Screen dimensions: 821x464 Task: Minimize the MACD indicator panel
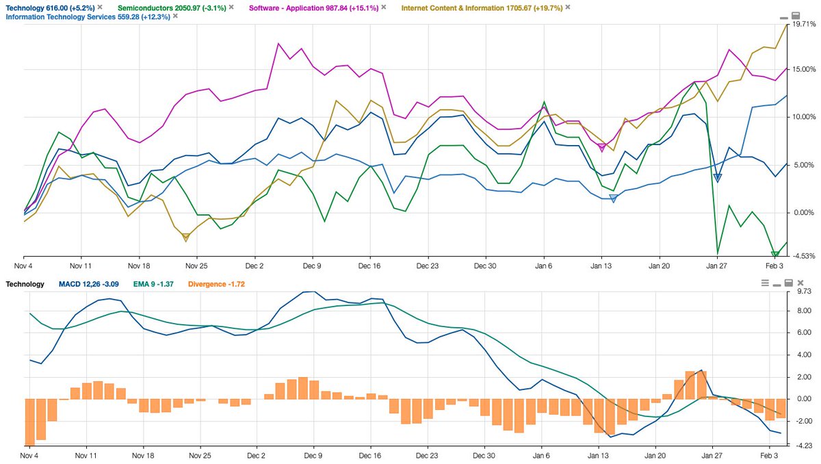(x=778, y=284)
